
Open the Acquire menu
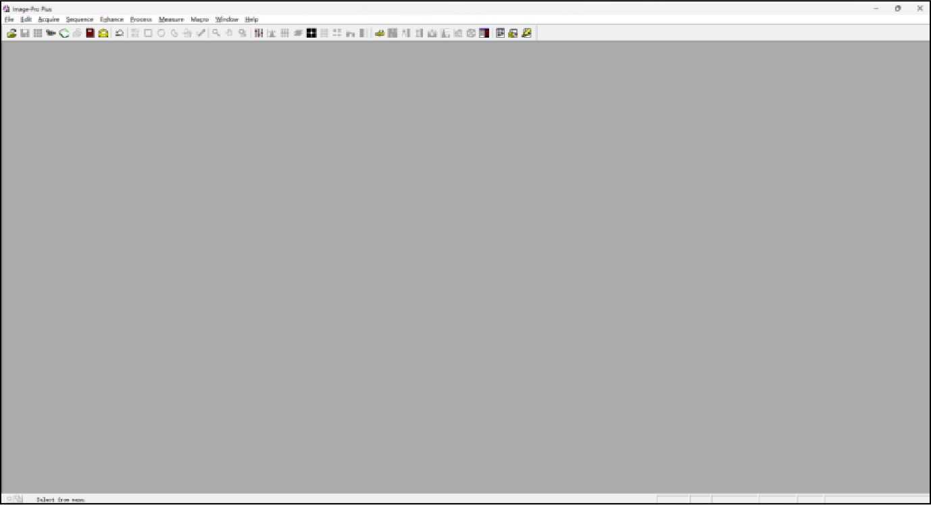pyautogui.click(x=49, y=20)
